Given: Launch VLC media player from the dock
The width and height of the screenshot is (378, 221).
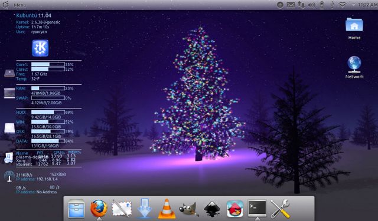Looking at the screenshot, I should (x=167, y=209).
